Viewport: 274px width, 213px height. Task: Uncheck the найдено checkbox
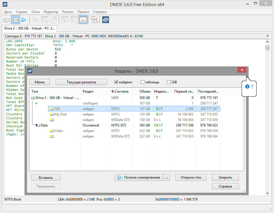(116, 82)
